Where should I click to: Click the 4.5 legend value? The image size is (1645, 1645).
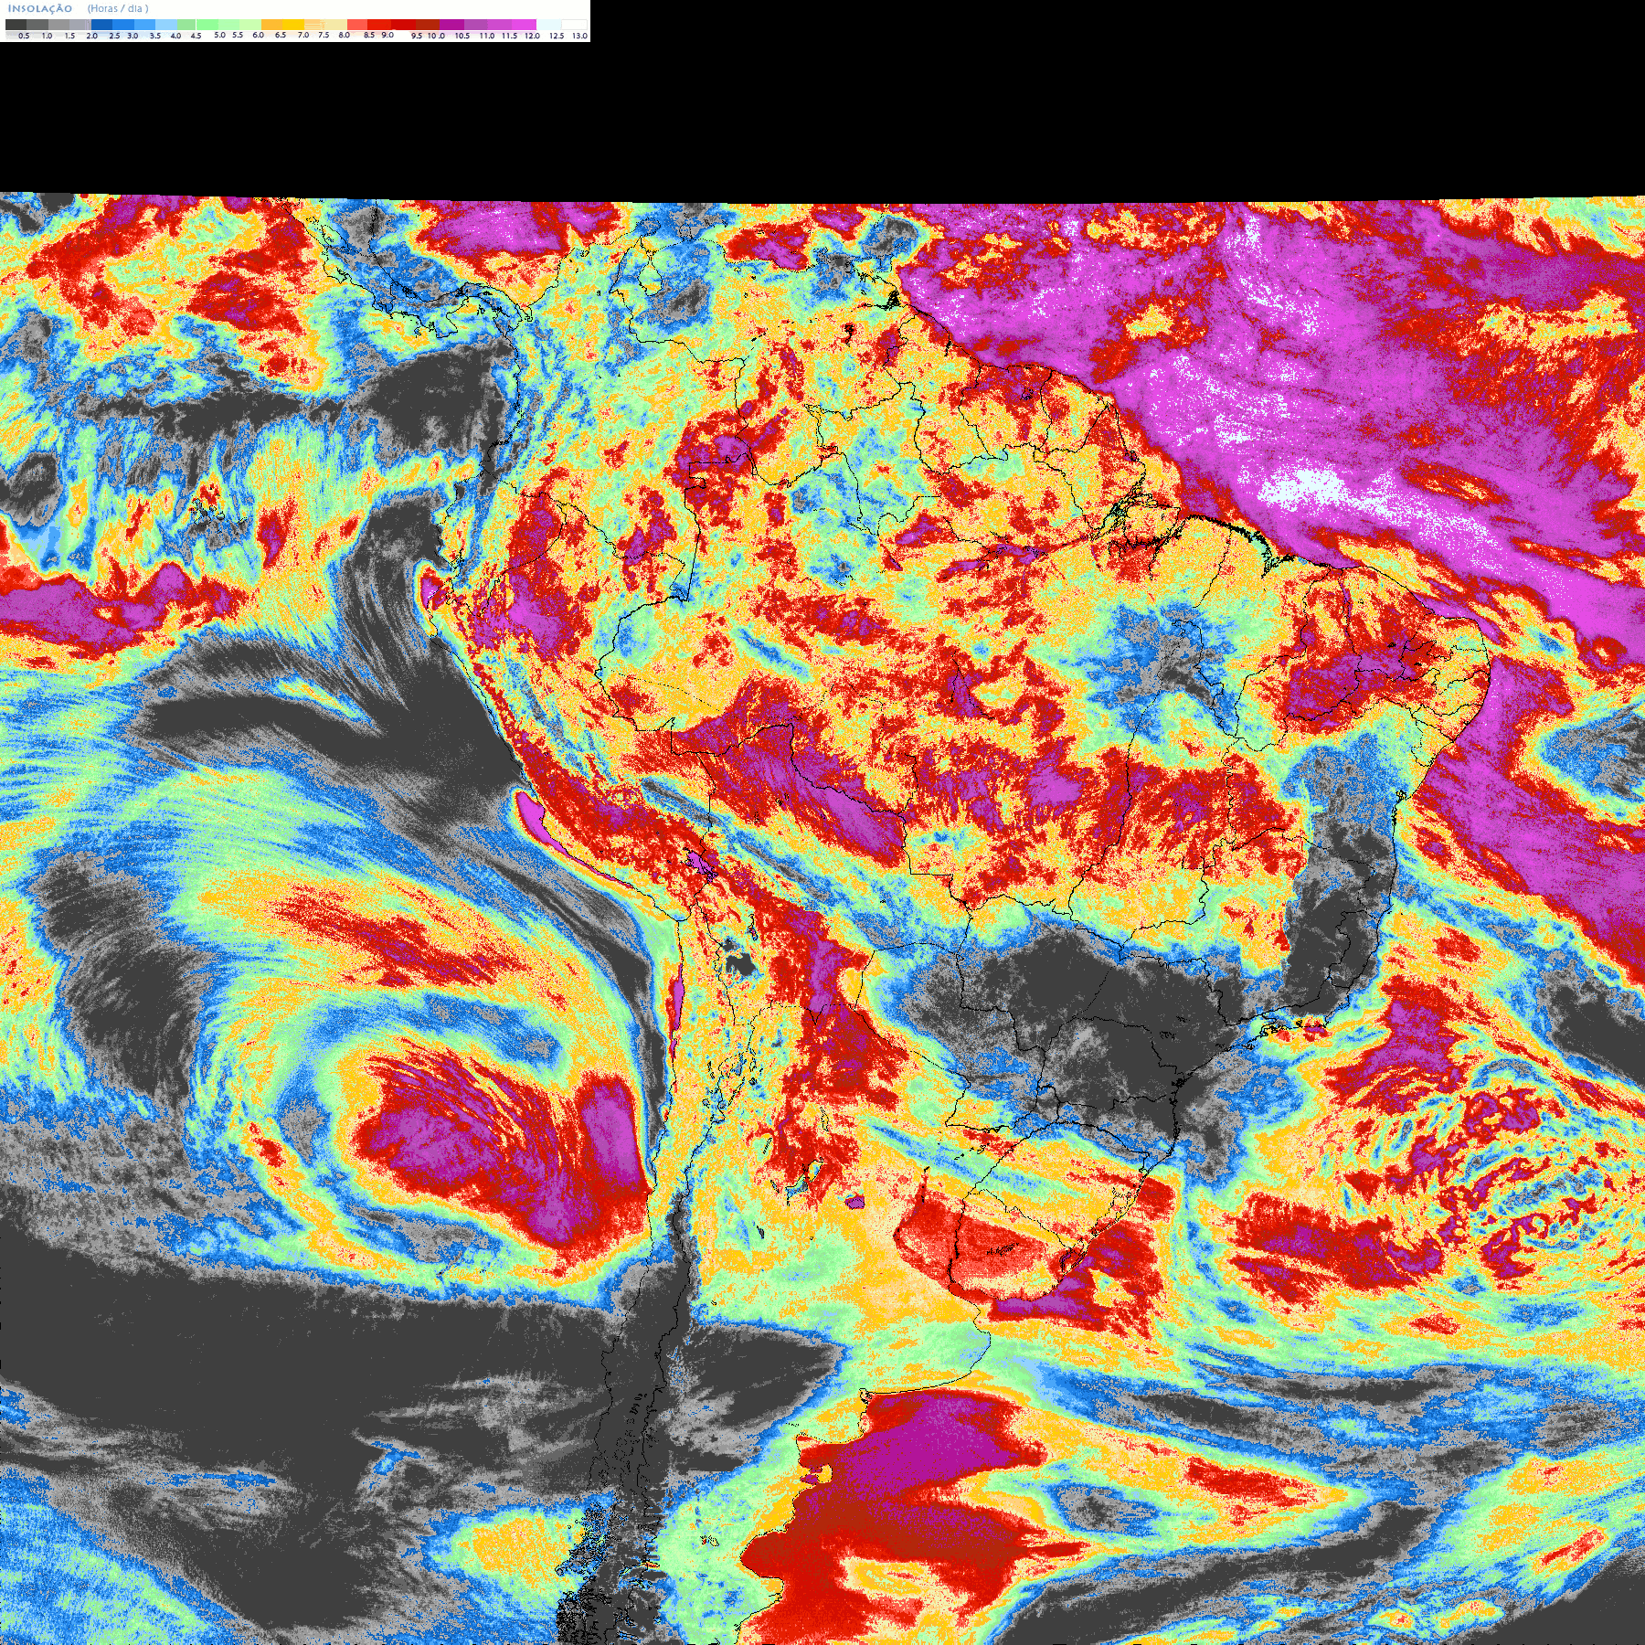[x=196, y=36]
